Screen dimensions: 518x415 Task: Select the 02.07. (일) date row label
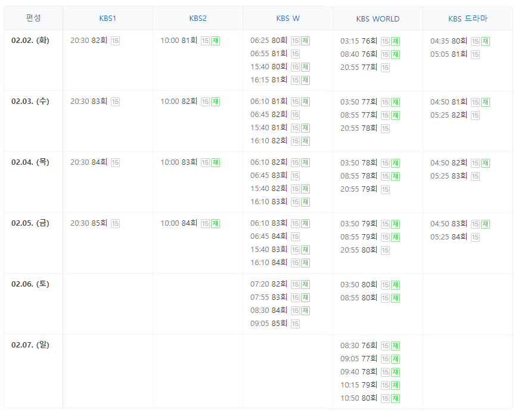(x=30, y=345)
